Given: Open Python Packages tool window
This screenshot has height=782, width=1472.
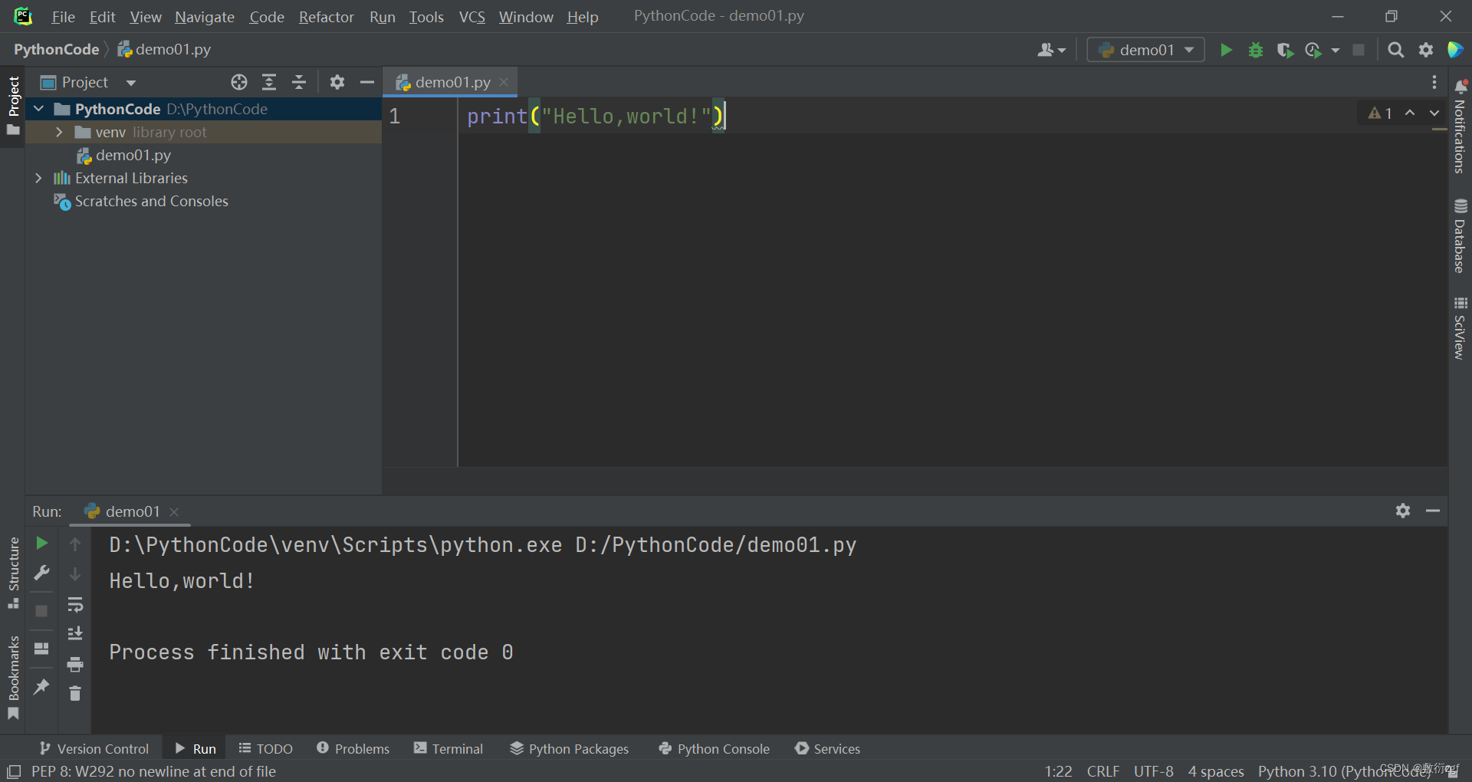Looking at the screenshot, I should click(570, 748).
